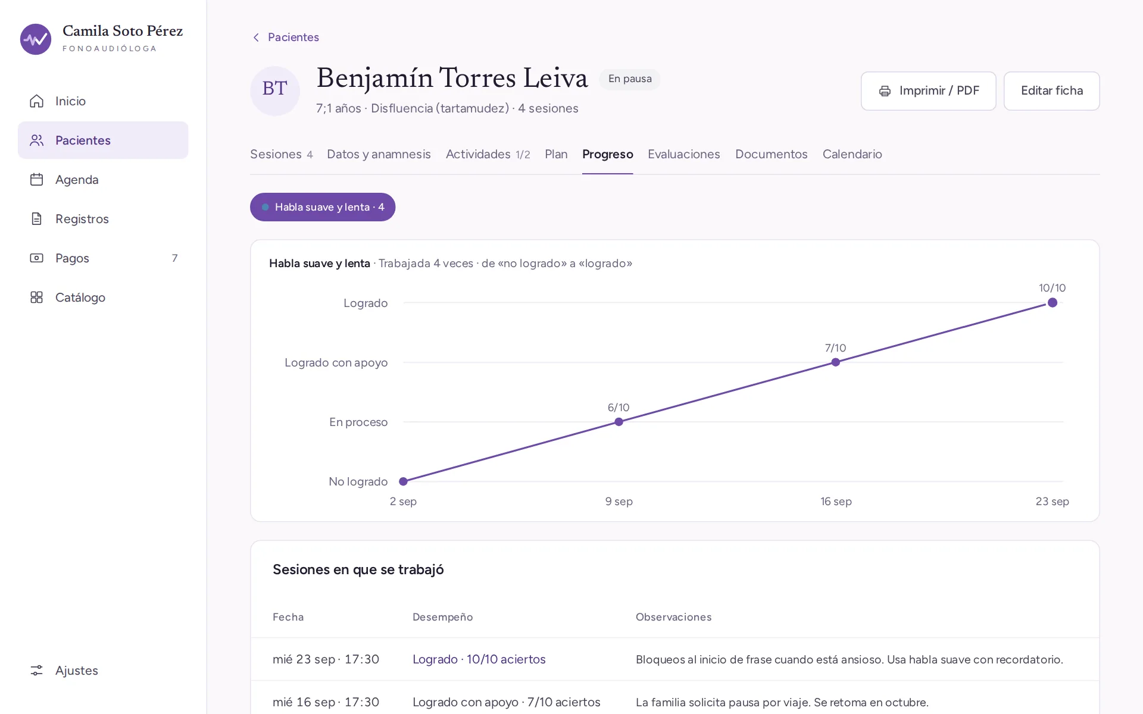Click the Pagos banknote icon
Viewport: 1143px width, 714px height.
36,258
